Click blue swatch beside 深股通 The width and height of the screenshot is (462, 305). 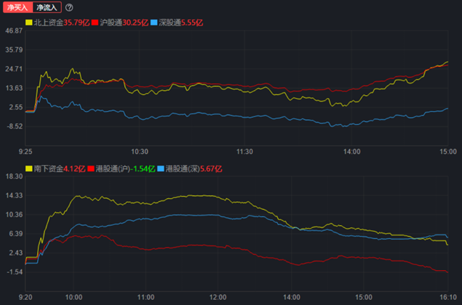pyautogui.click(x=154, y=23)
